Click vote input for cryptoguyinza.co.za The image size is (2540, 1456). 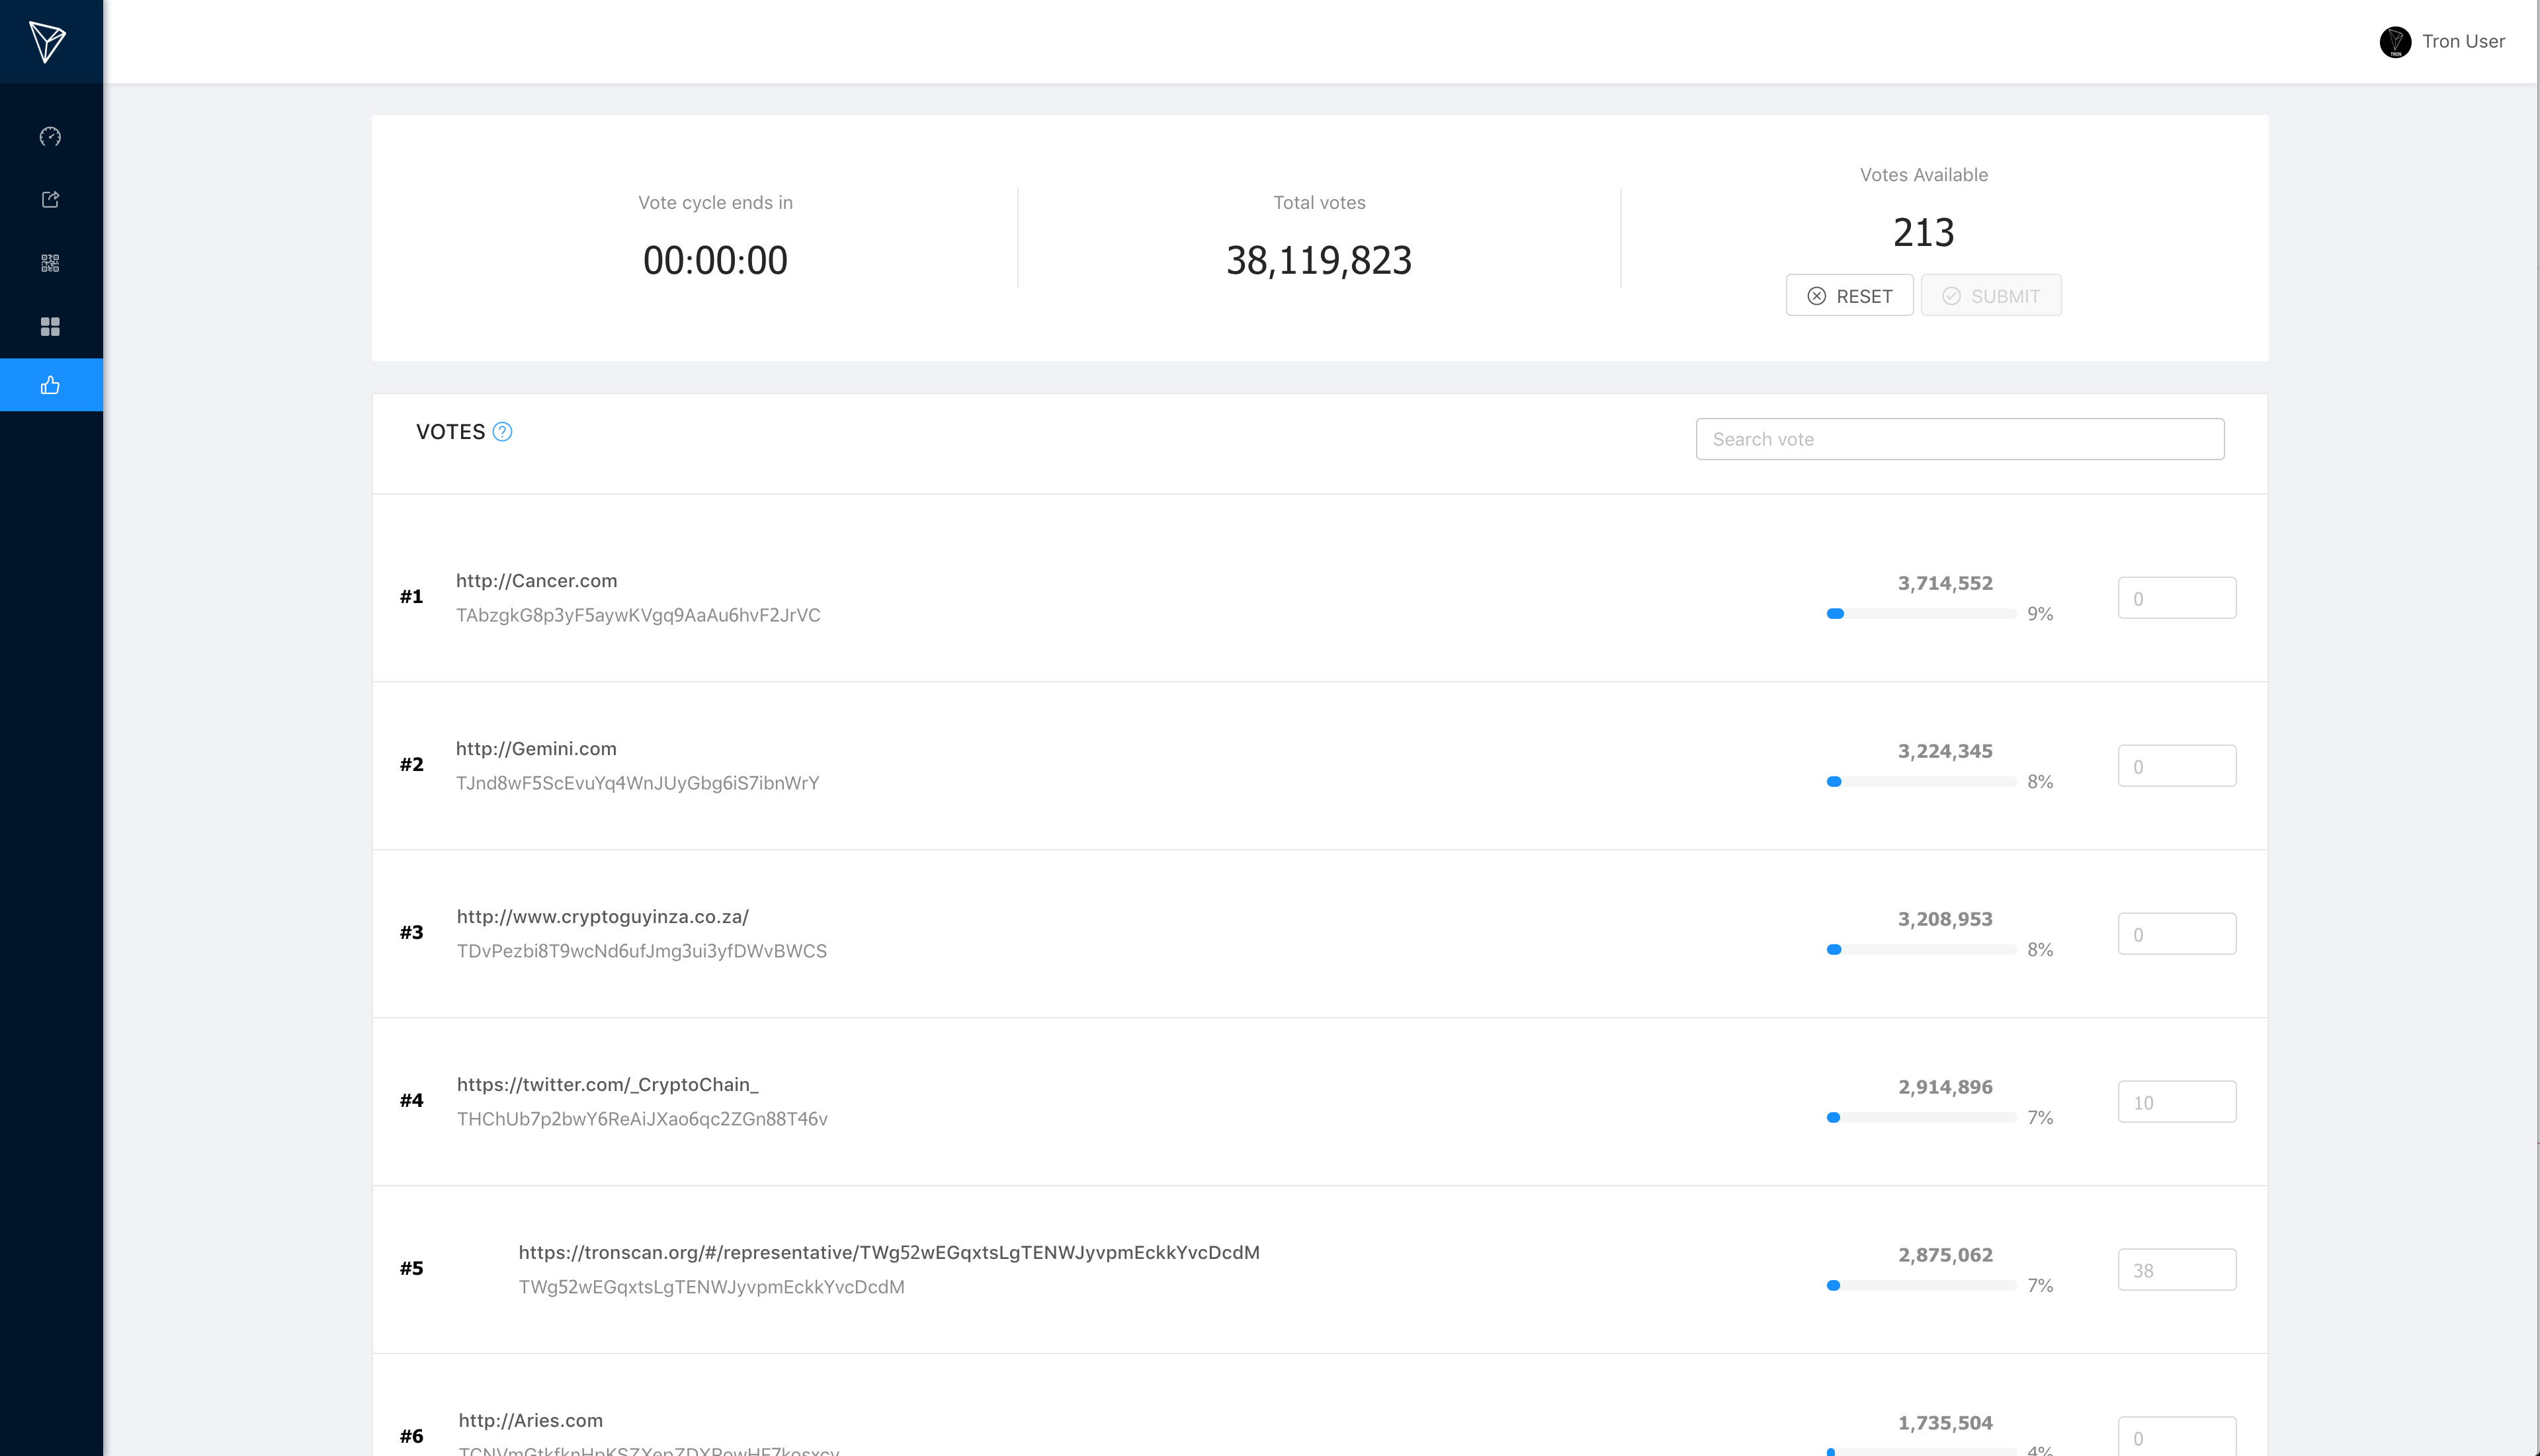(x=2177, y=934)
